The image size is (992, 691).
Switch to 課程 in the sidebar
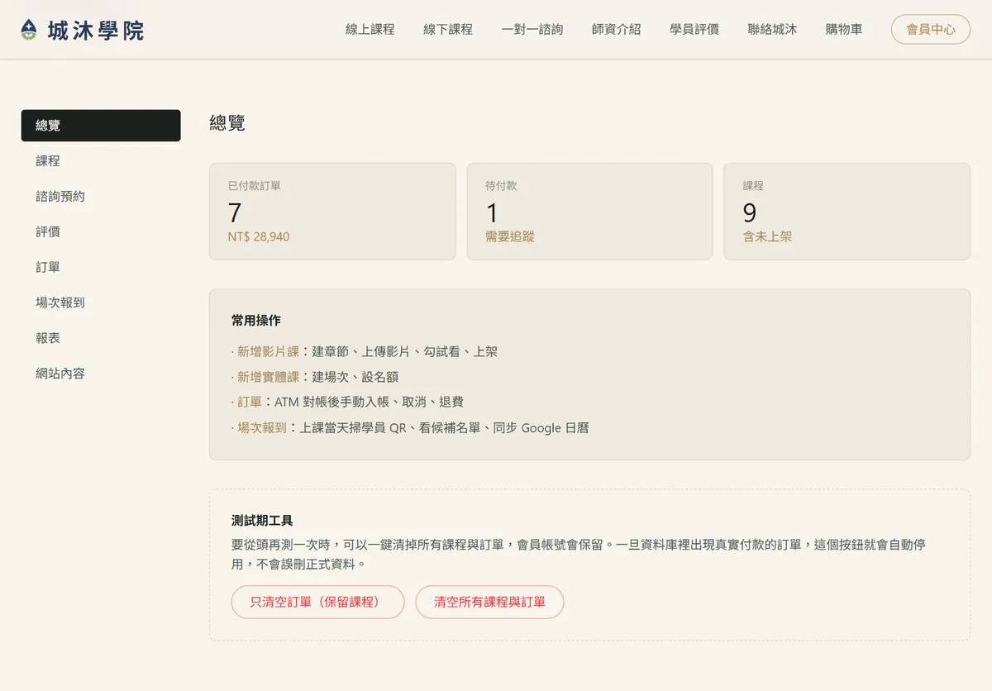(x=101, y=161)
